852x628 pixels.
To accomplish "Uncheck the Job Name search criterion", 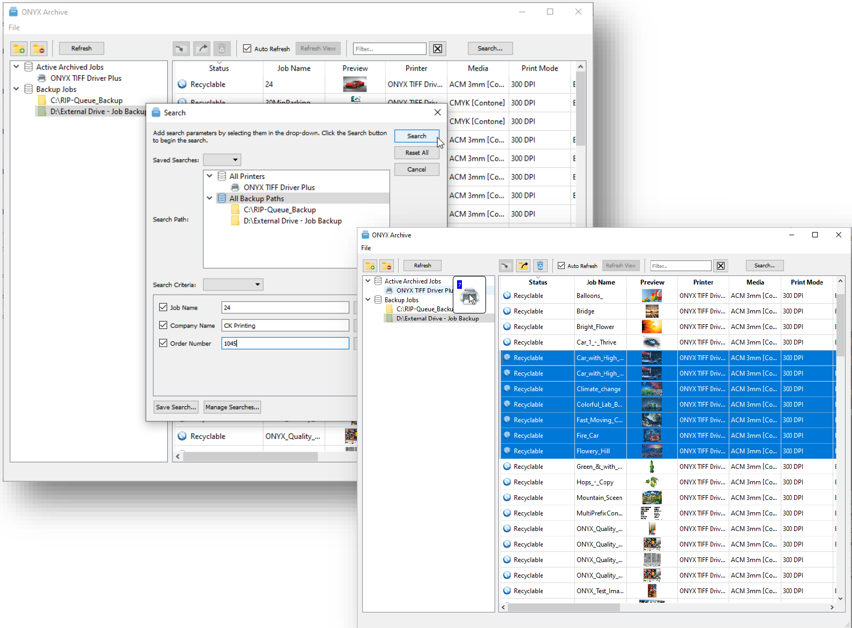I will pos(163,308).
